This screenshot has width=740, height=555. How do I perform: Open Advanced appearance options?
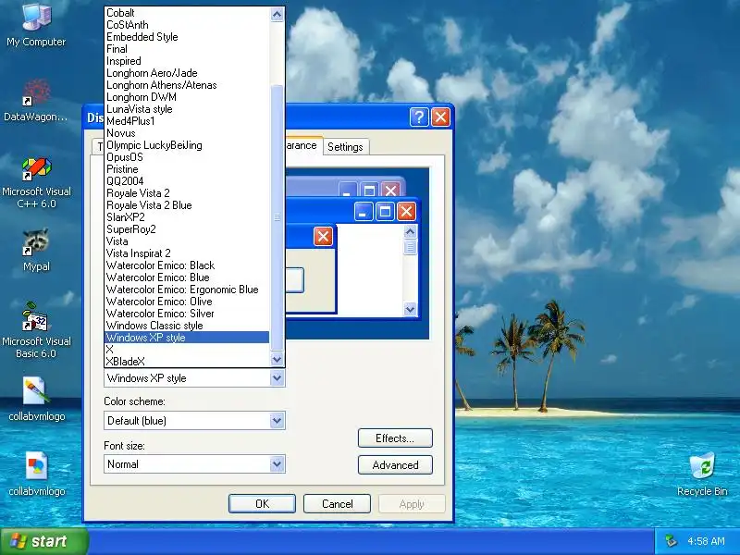coord(395,465)
